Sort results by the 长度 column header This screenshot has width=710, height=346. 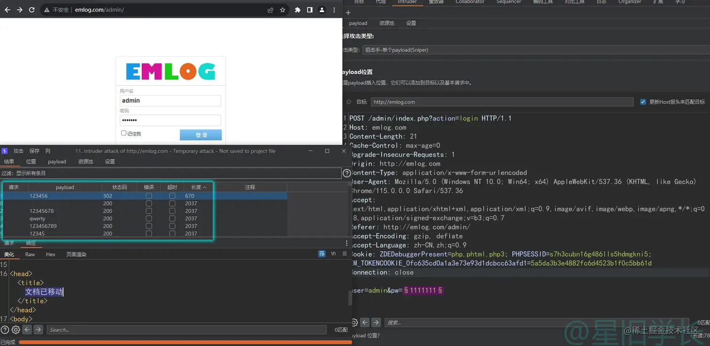pos(199,187)
